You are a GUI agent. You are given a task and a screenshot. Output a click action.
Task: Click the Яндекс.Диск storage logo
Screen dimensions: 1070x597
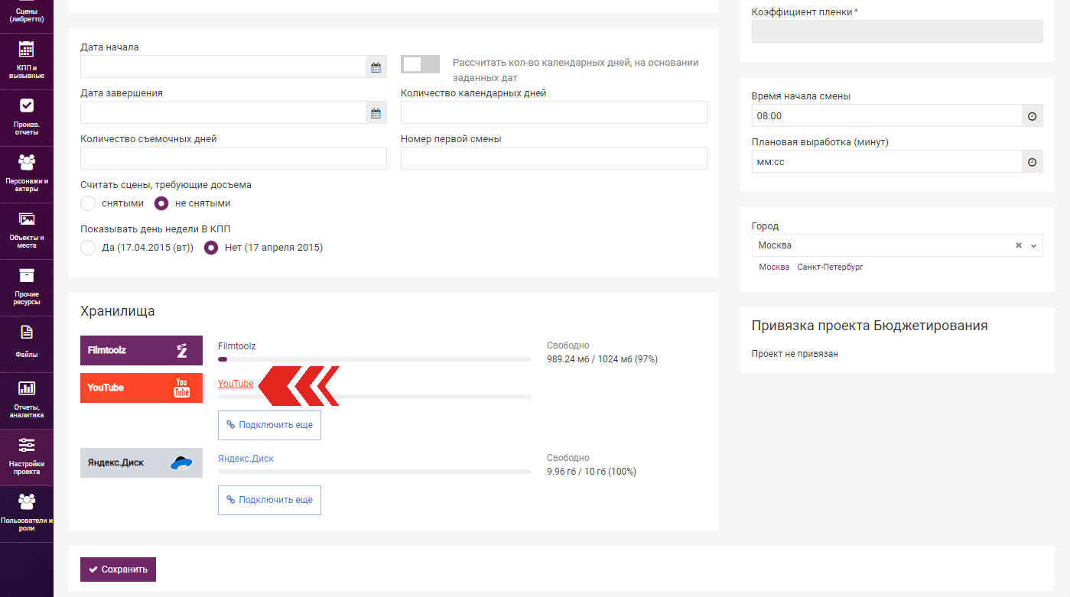click(141, 462)
